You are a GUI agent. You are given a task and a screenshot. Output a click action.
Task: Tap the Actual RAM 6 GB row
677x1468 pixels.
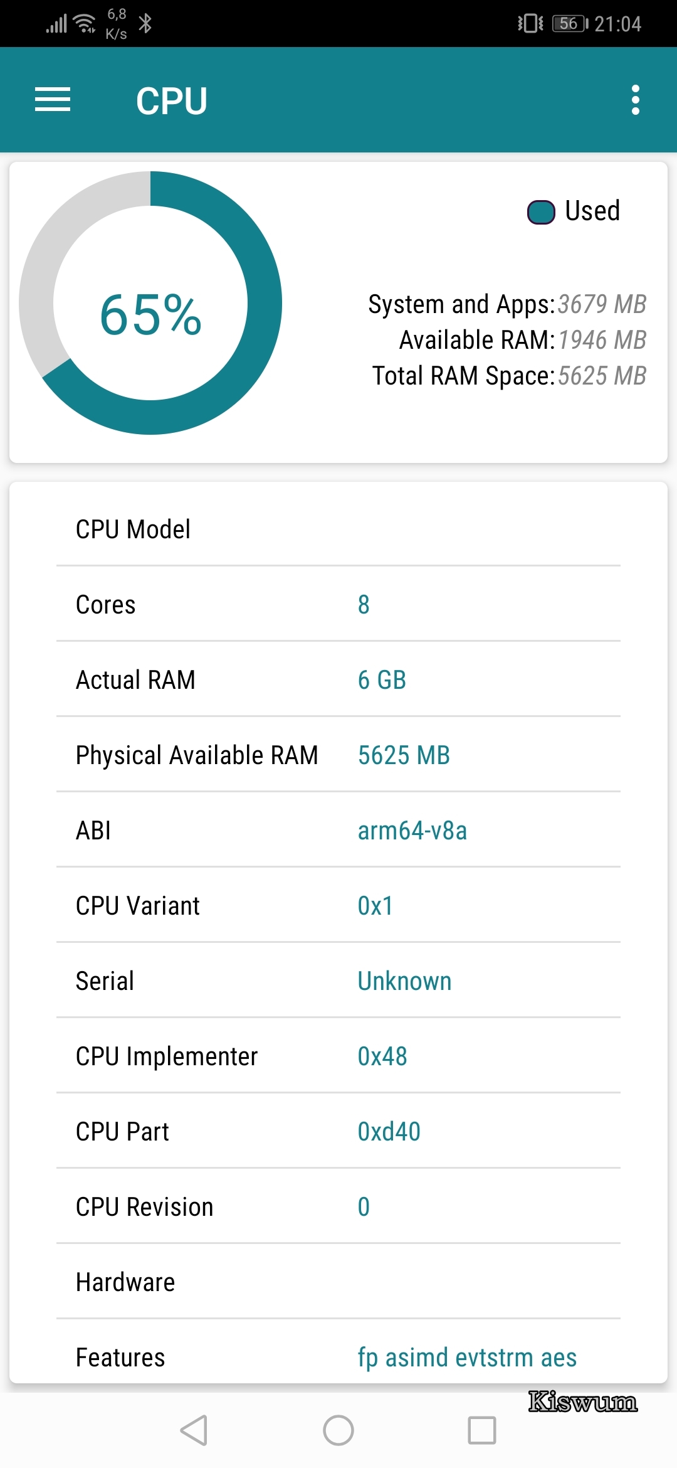click(x=338, y=679)
